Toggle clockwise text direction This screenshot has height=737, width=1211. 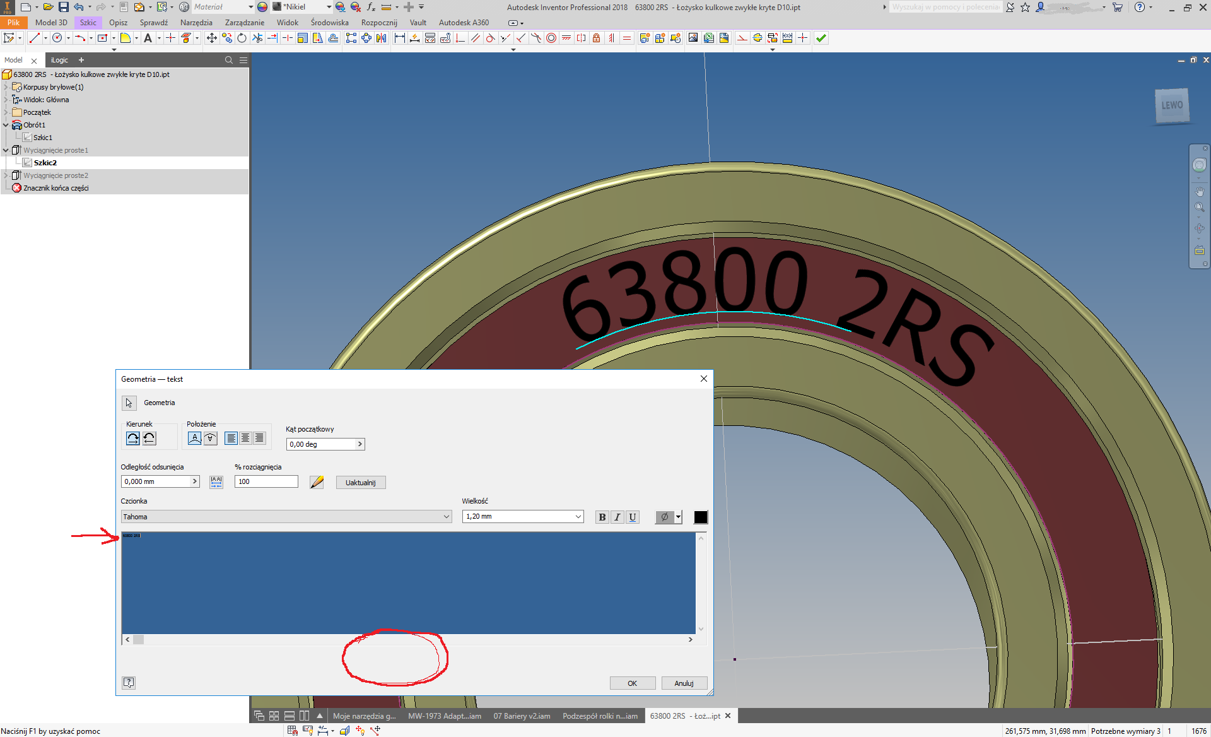coord(133,438)
